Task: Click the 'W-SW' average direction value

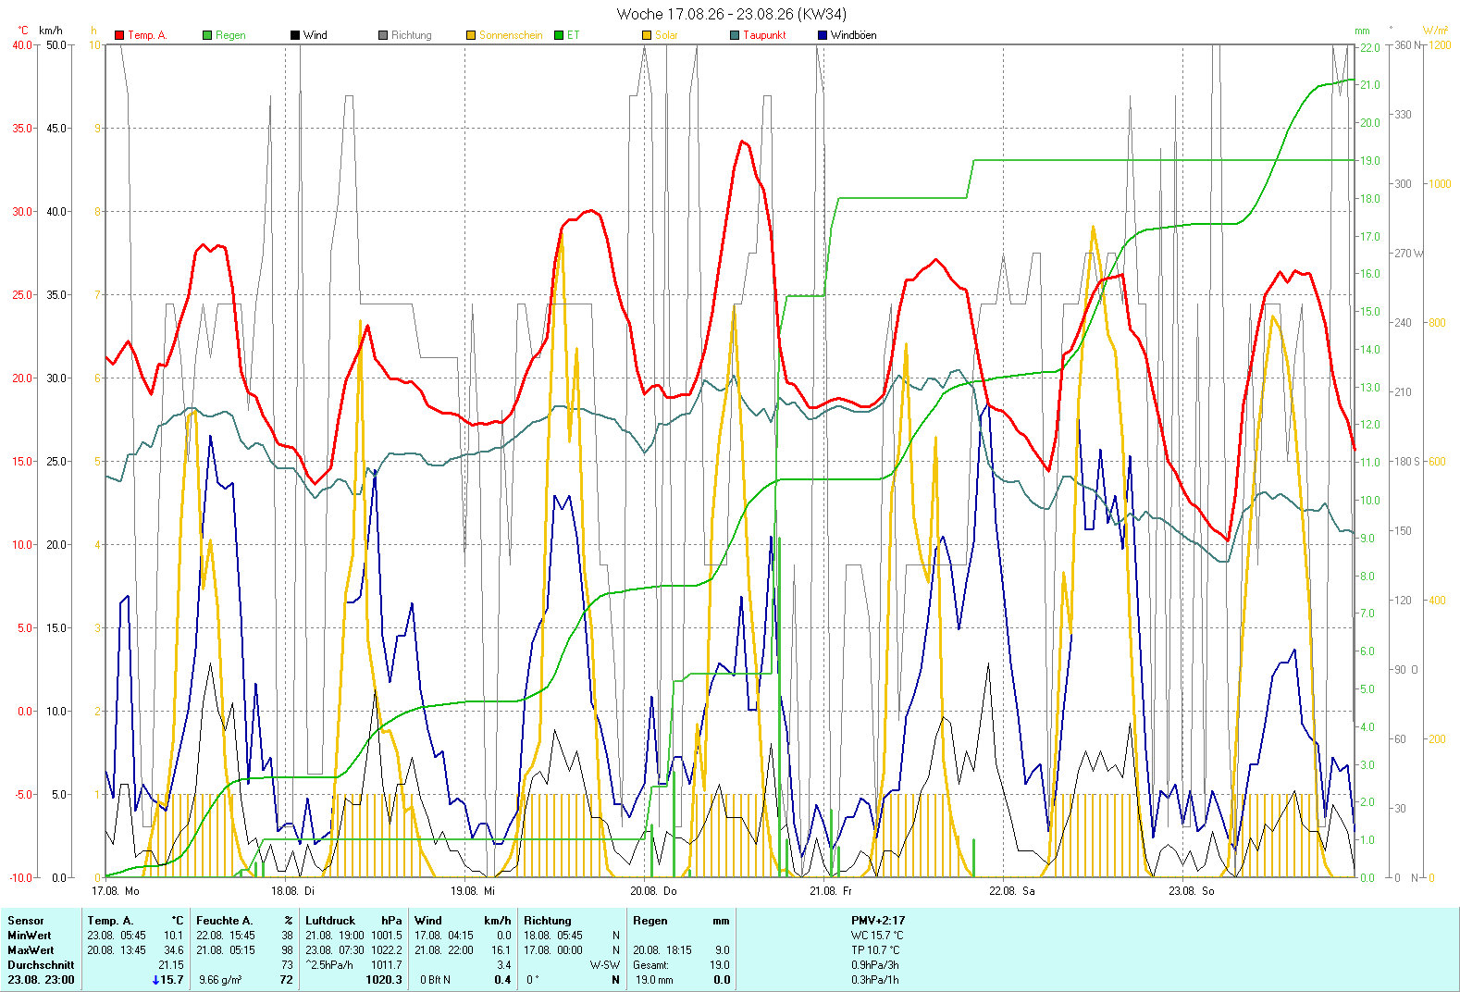Action: point(605,965)
